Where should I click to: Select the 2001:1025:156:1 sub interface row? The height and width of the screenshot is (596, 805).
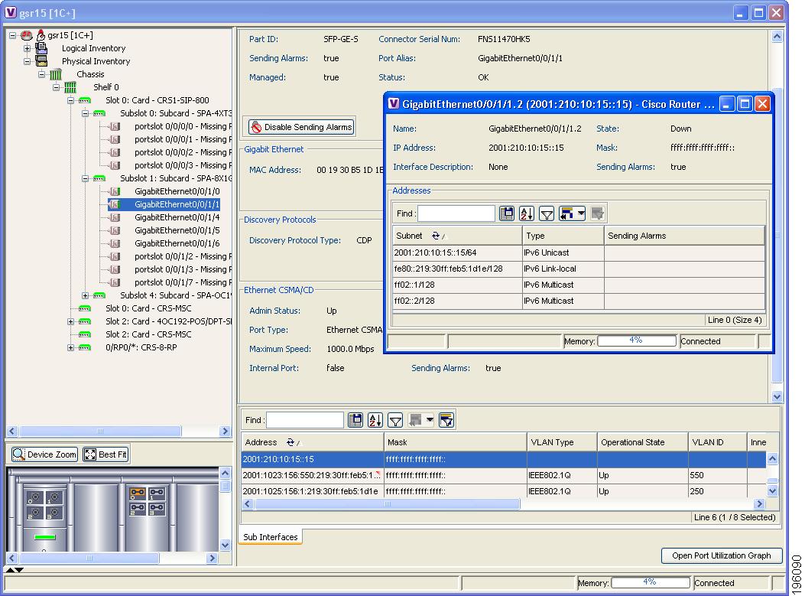pyautogui.click(x=504, y=491)
